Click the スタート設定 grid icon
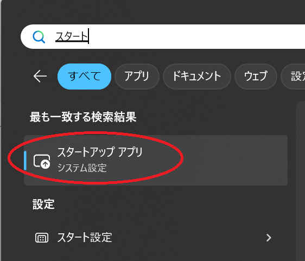This screenshot has height=261, width=305. (42, 238)
